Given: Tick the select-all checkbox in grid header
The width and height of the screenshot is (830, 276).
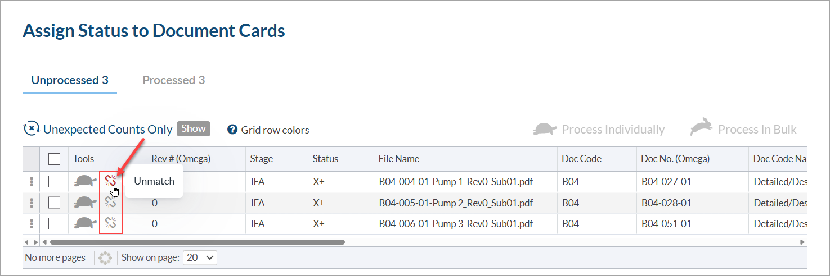Looking at the screenshot, I should 54,159.
